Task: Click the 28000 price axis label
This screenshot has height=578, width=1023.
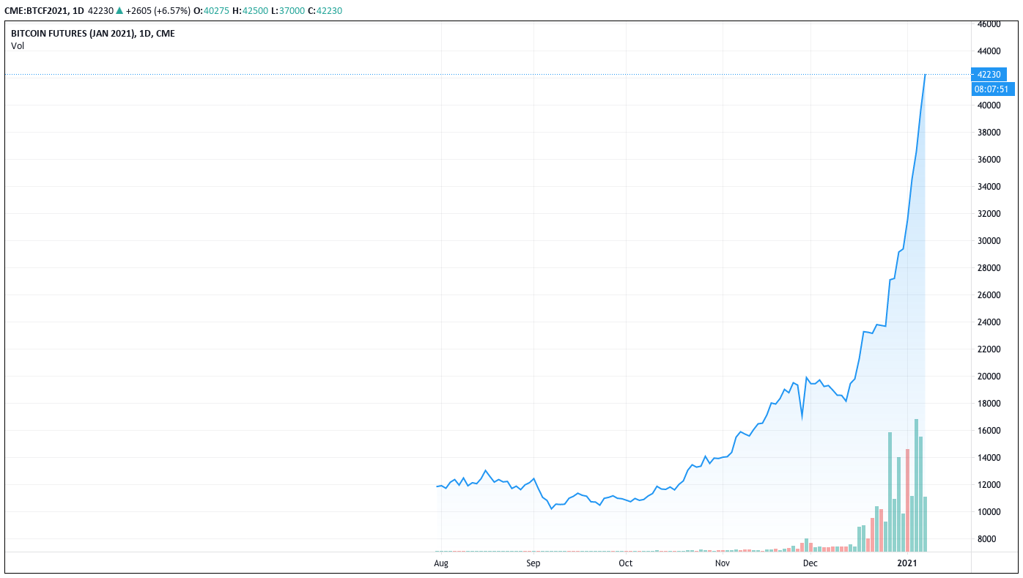Action: 989,268
